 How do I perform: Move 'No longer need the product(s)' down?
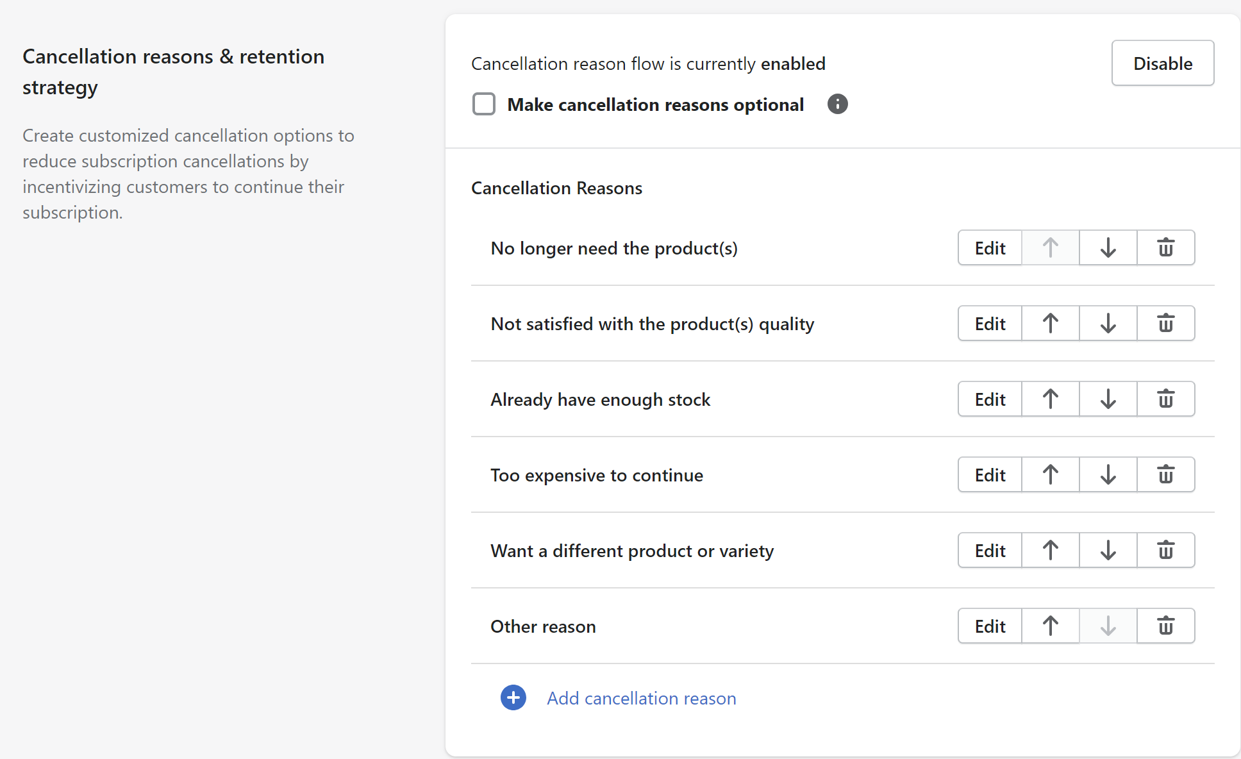pos(1108,247)
